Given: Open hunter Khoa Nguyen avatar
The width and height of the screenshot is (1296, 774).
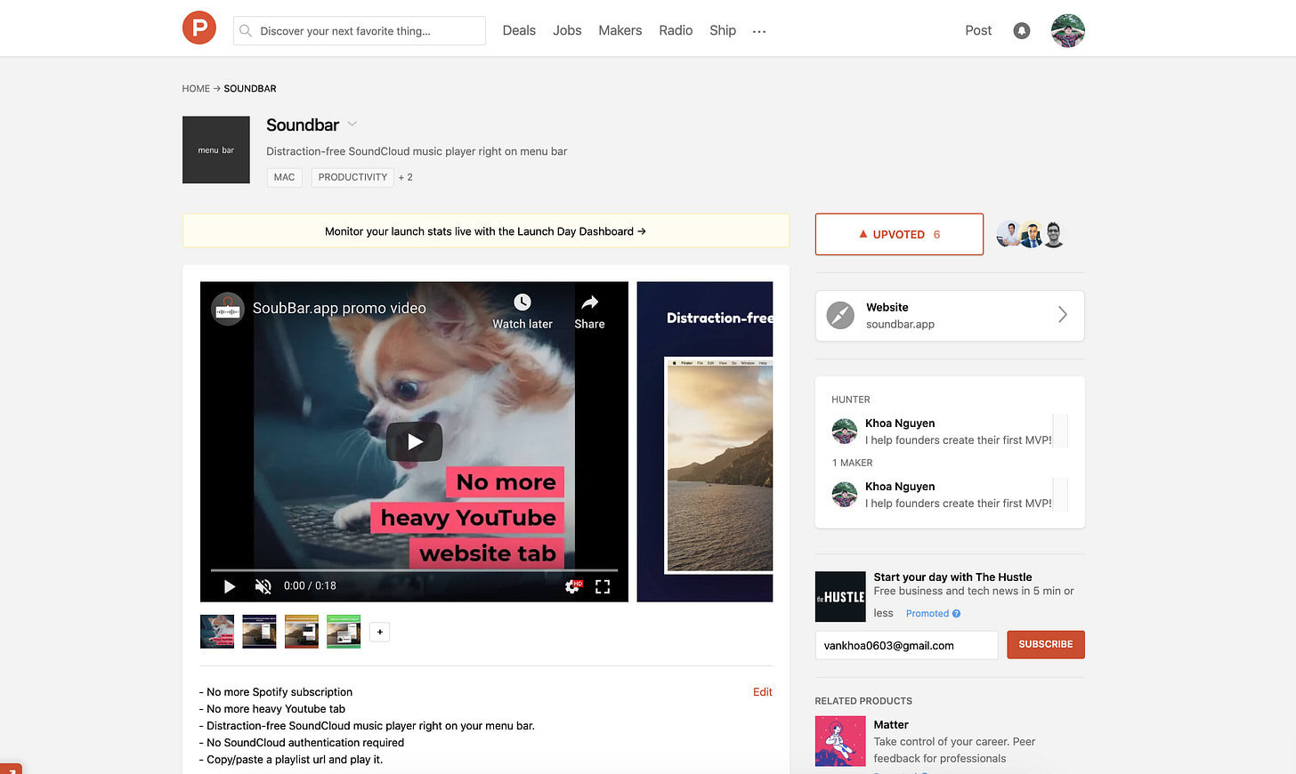Looking at the screenshot, I should tap(845, 431).
